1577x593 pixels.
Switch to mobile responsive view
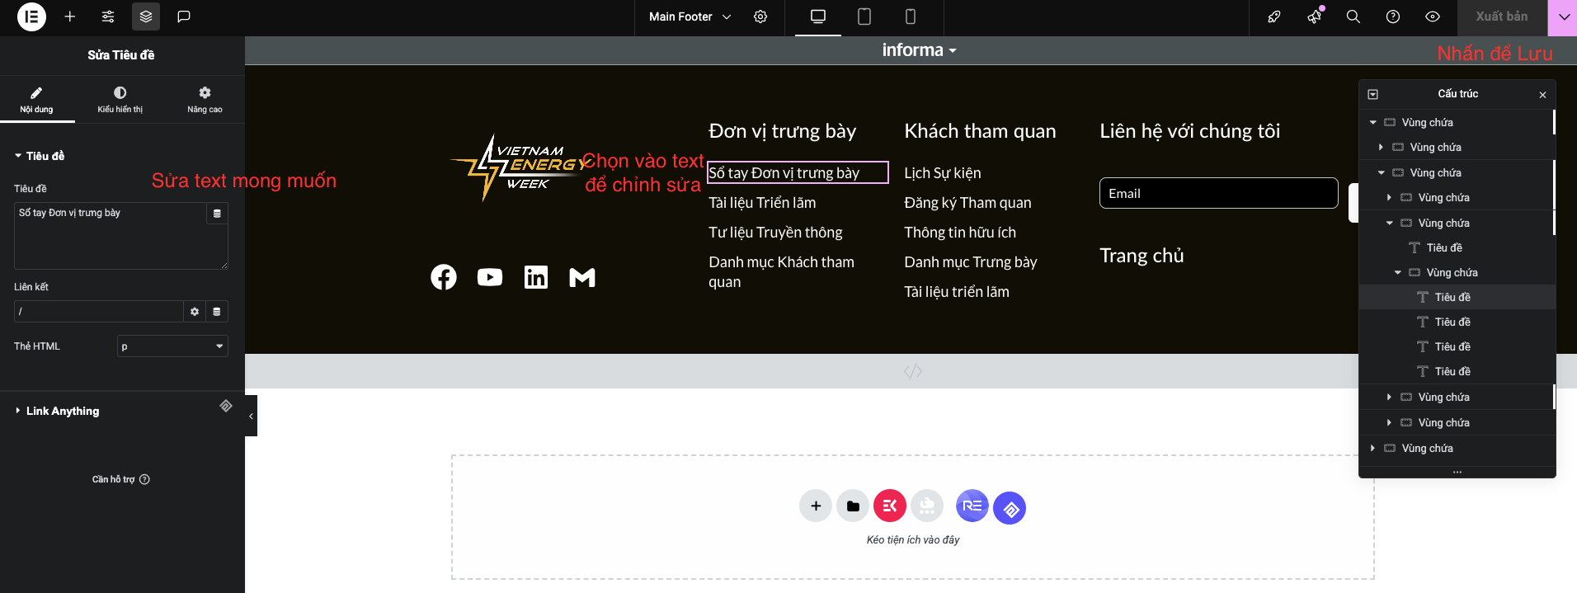(x=911, y=16)
